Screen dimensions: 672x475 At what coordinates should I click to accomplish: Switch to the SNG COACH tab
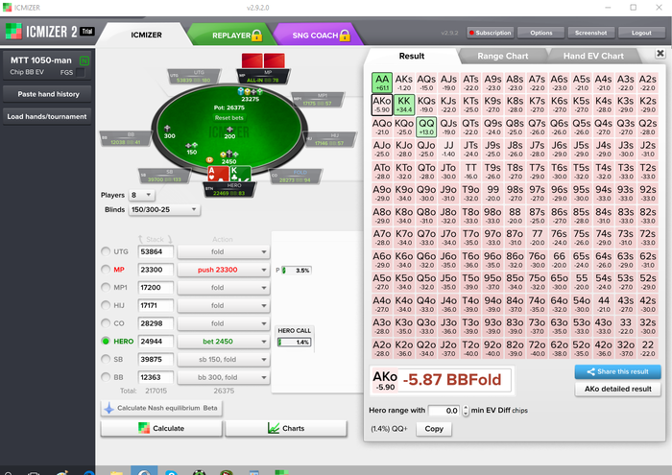point(318,35)
